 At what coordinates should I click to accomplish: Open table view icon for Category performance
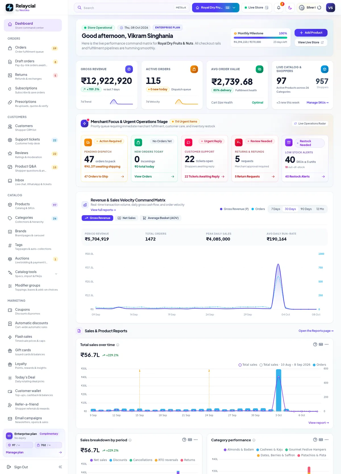pos(321,440)
